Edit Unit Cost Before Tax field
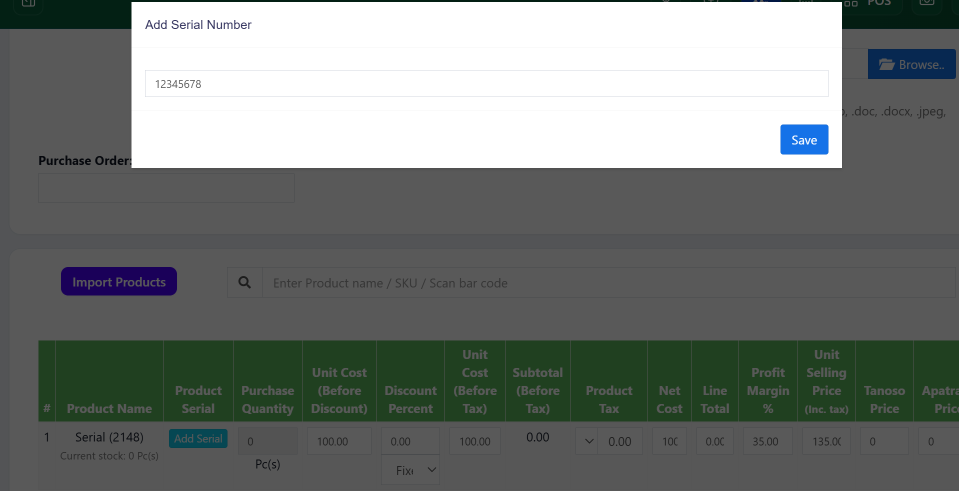Screen dimensions: 959x491 pos(474,441)
